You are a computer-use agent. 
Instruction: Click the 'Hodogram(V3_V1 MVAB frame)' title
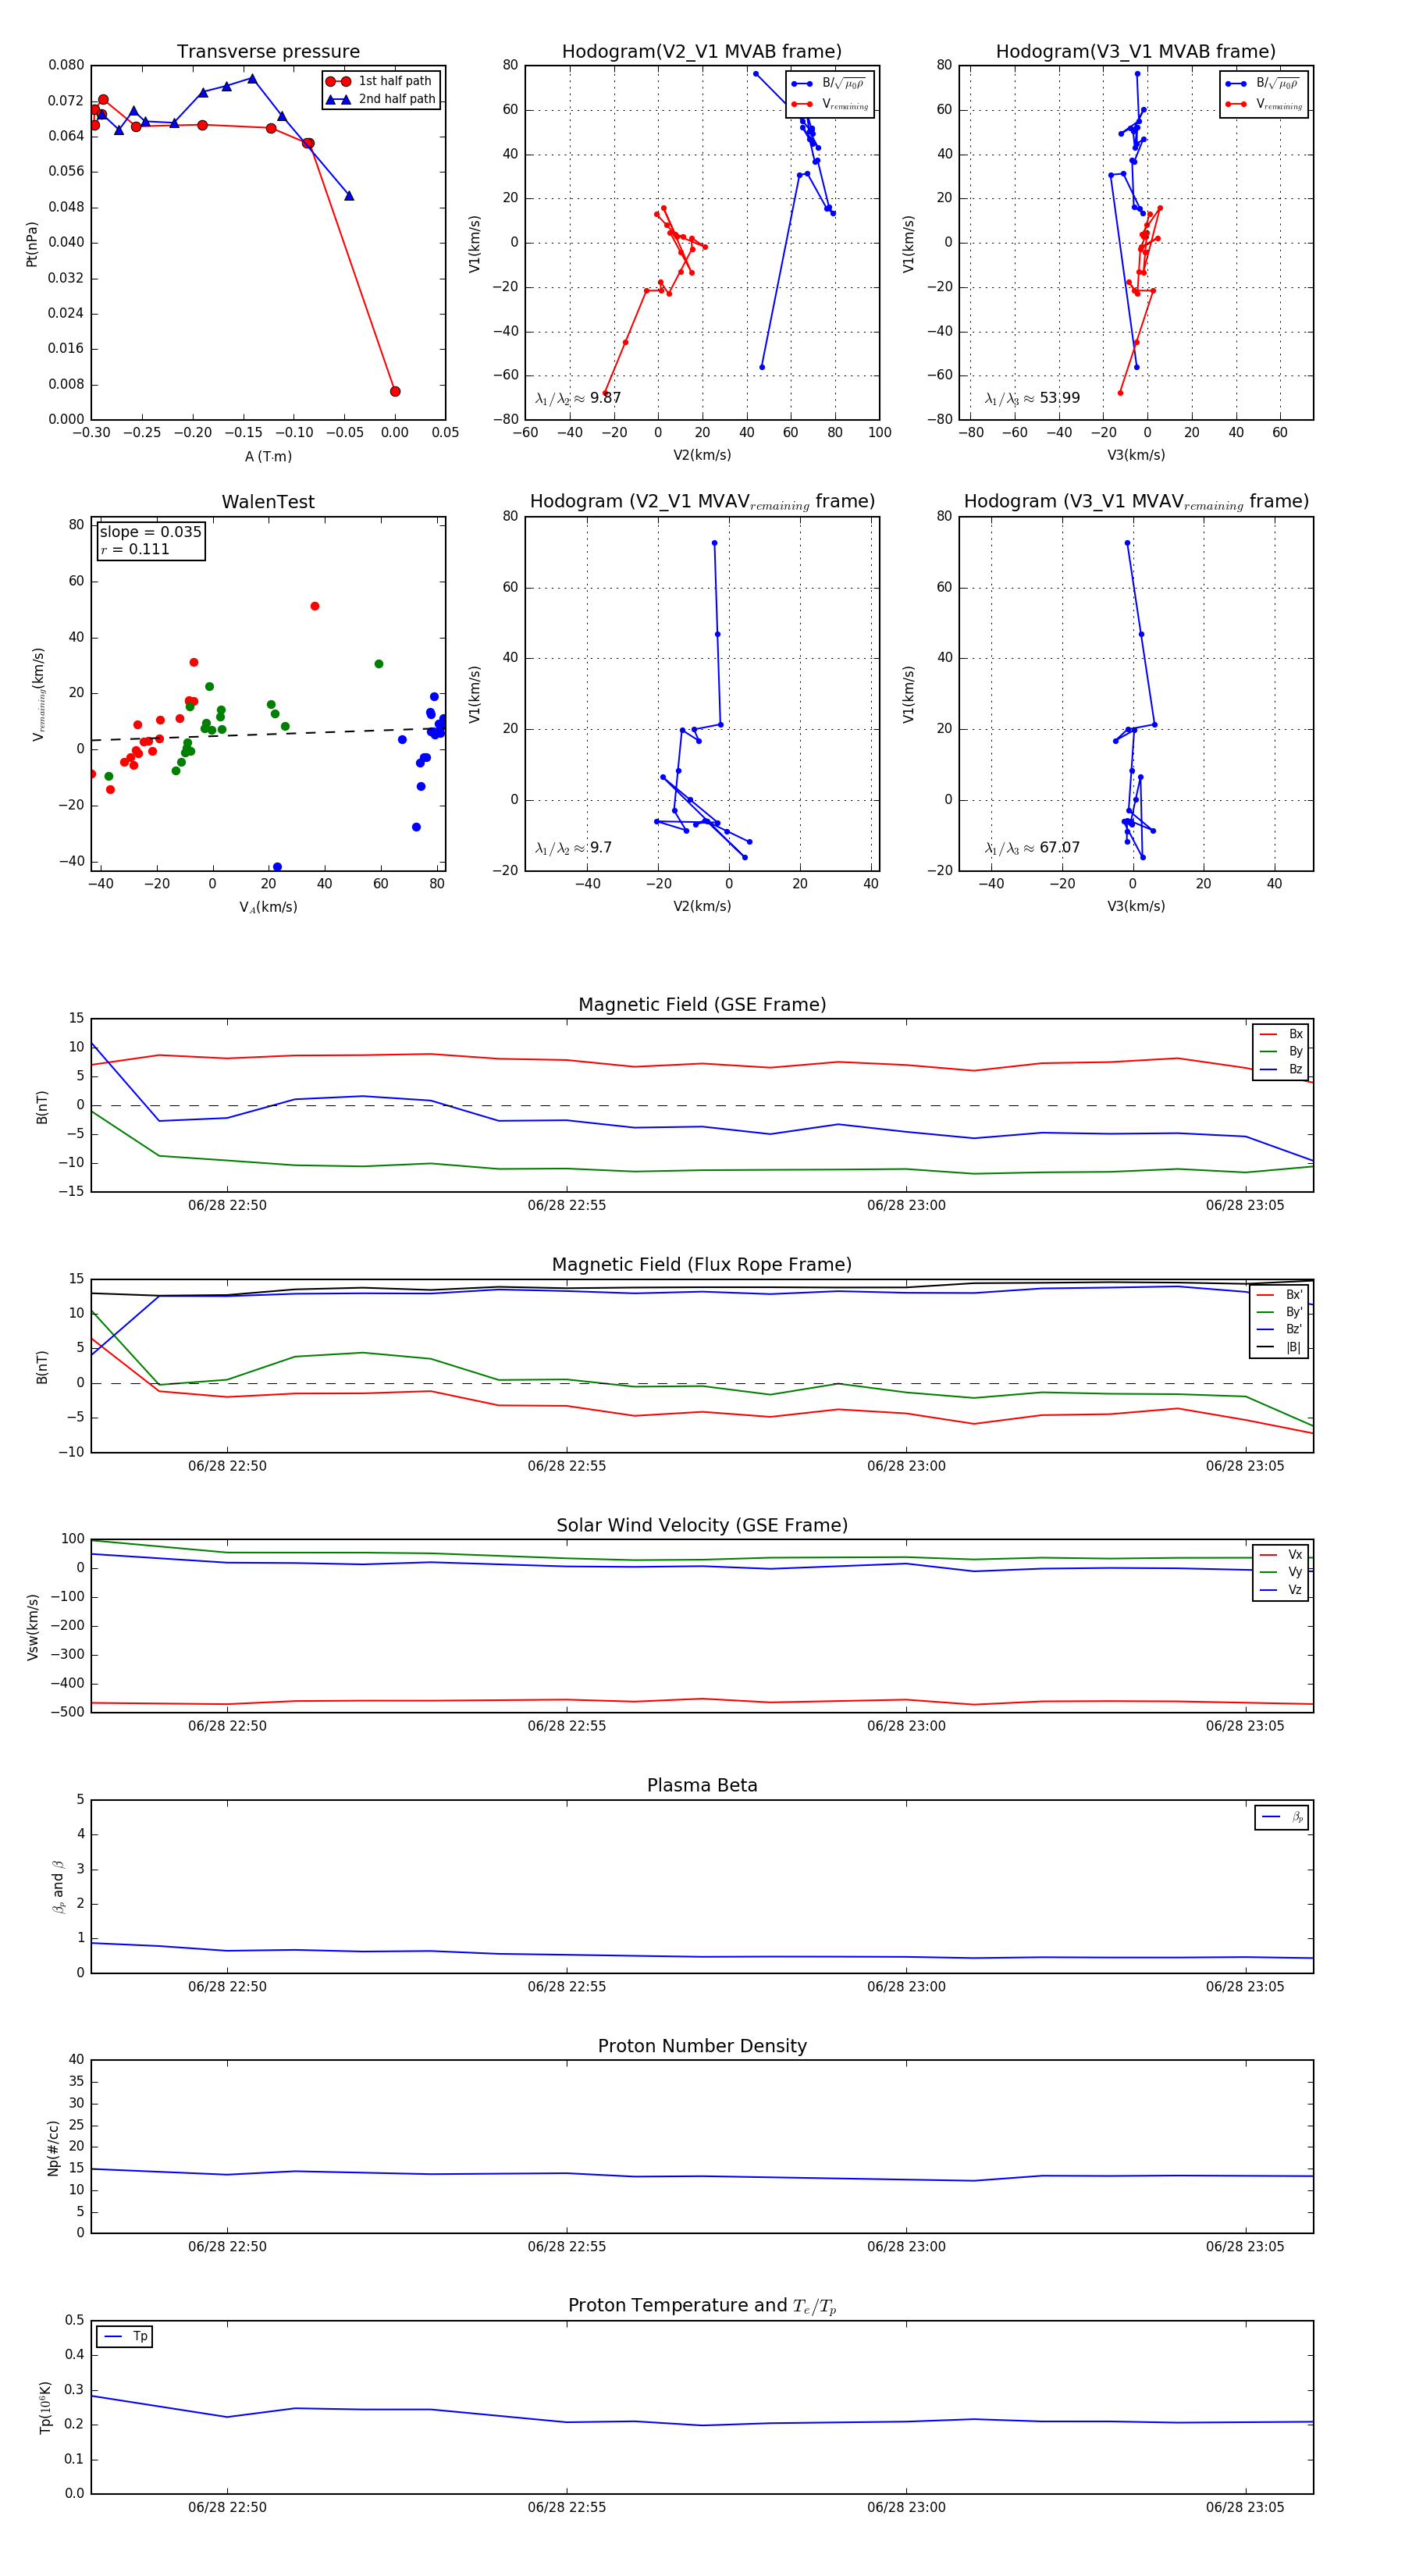(1135, 51)
